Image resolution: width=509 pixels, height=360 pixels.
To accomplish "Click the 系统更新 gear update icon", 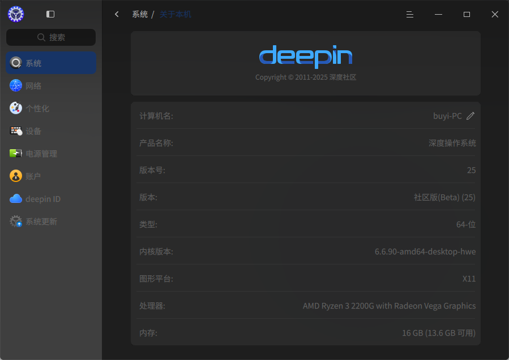I will pos(16,222).
